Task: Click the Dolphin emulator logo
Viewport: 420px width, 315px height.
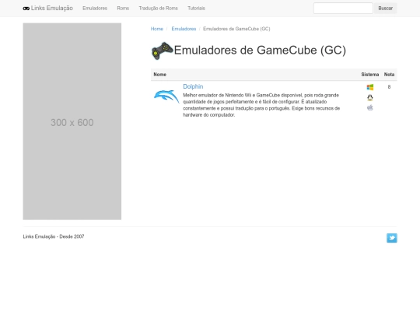Action: [x=166, y=96]
